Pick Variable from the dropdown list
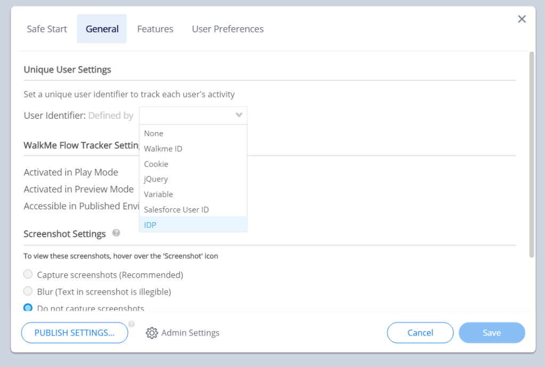 click(158, 194)
